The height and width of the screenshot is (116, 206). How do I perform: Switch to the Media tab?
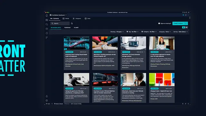66,19
